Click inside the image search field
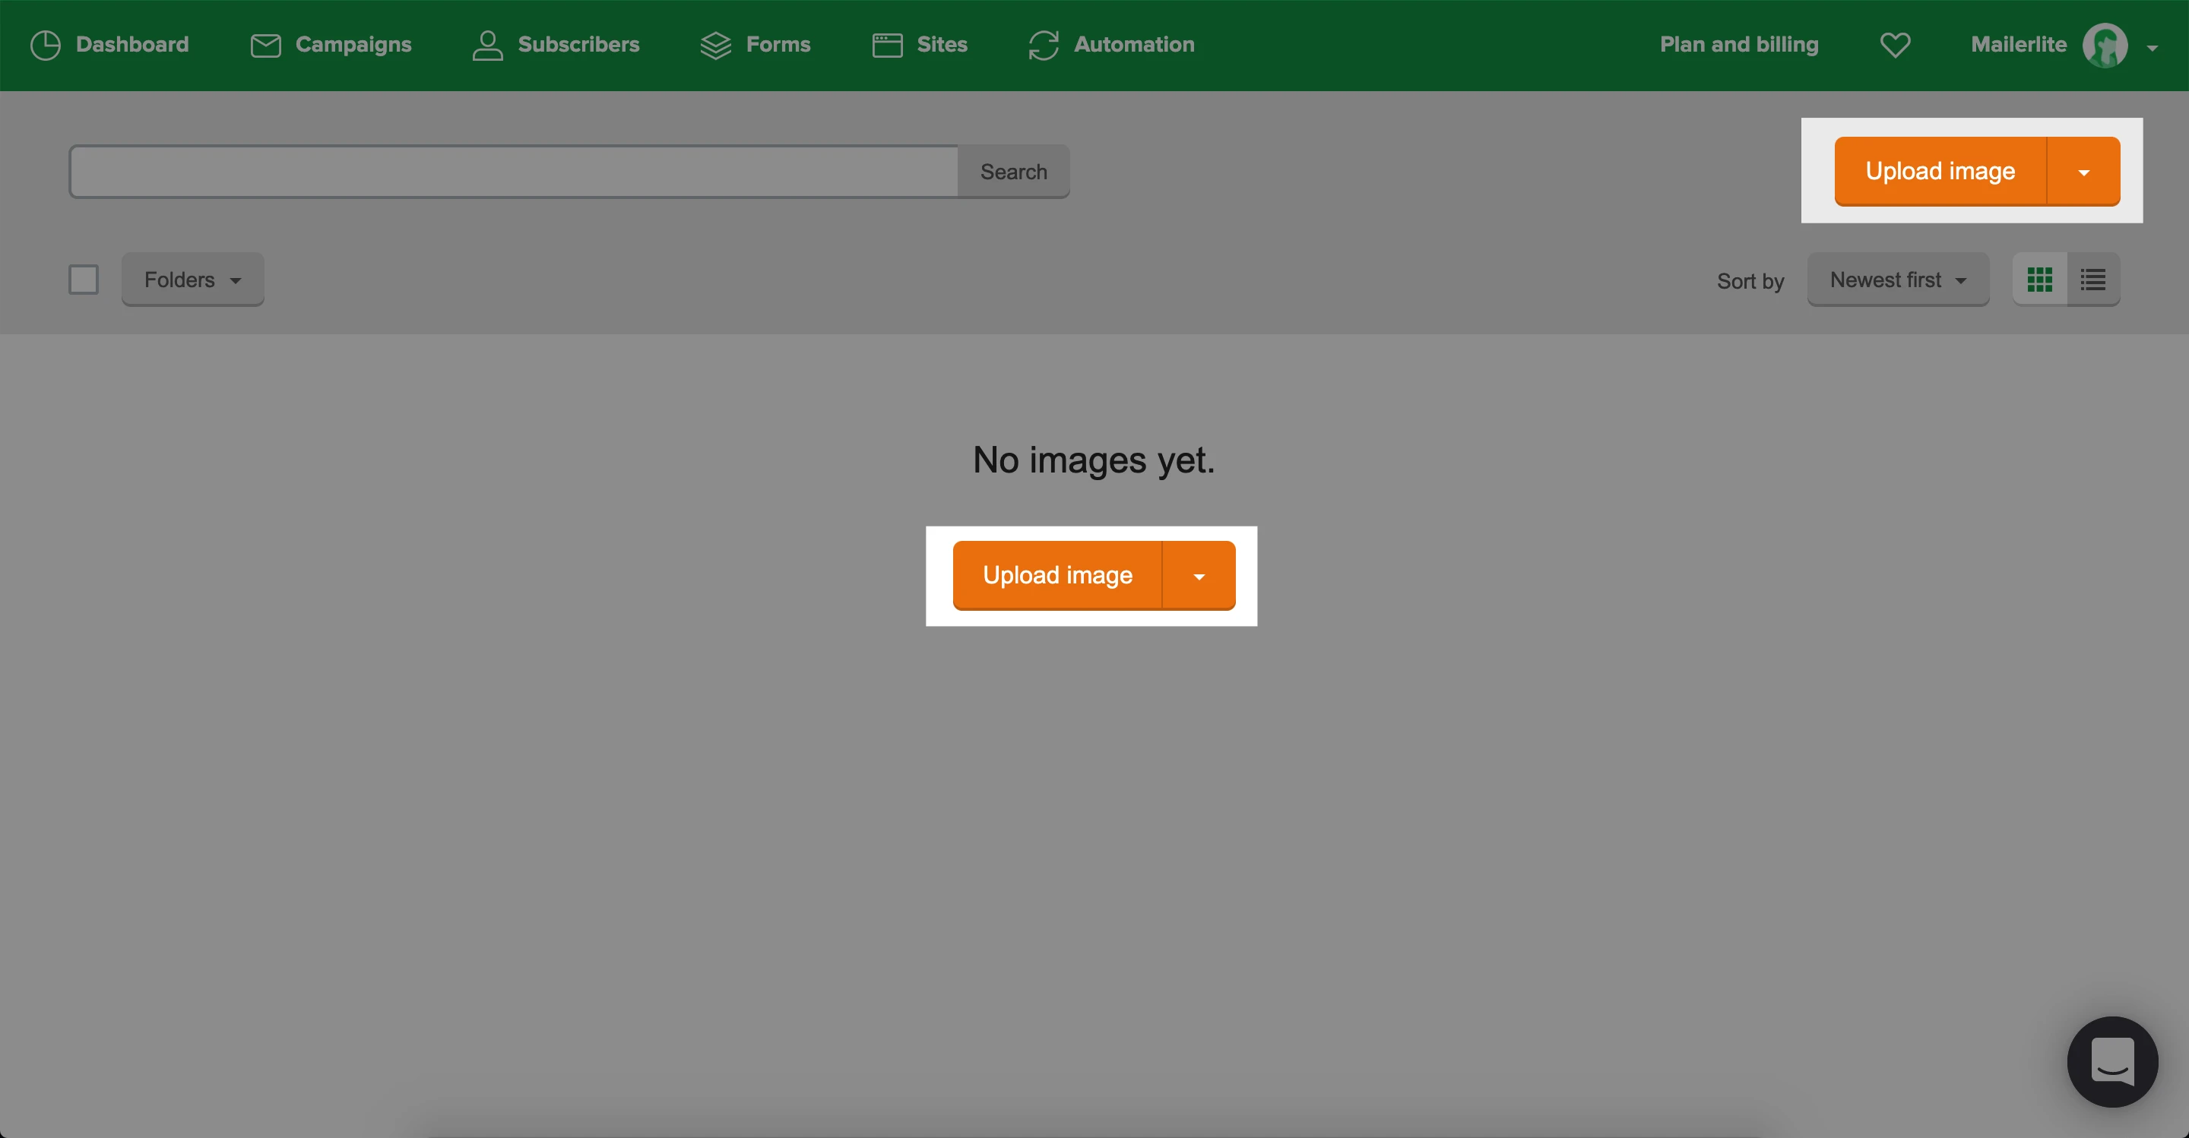The height and width of the screenshot is (1138, 2189). [513, 172]
